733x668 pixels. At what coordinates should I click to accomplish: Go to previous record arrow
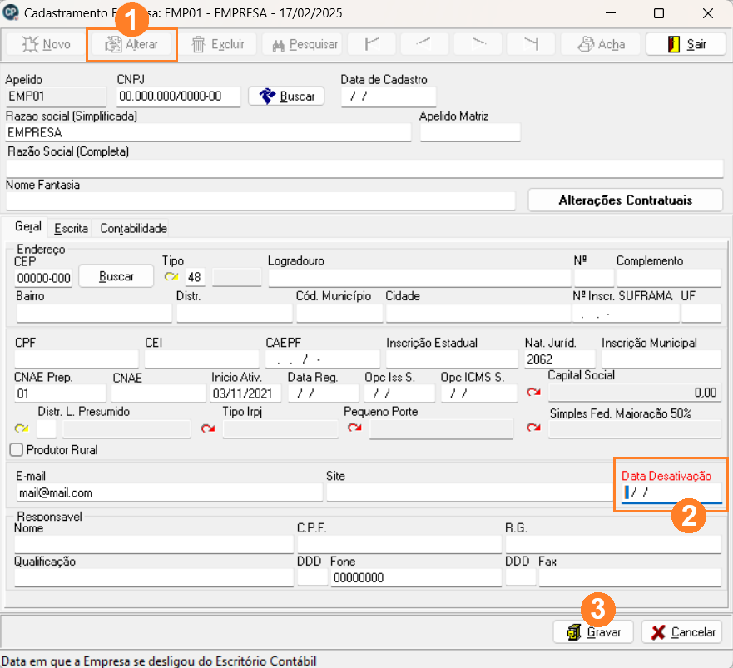(423, 44)
